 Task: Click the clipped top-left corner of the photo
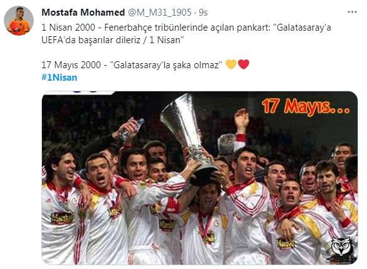click(x=78, y=93)
